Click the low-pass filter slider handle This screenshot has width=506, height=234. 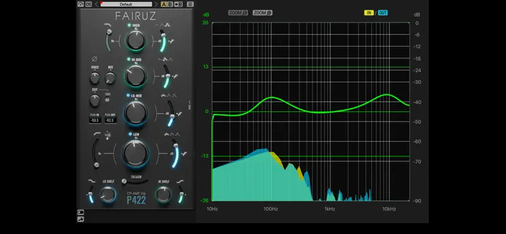coord(109,32)
